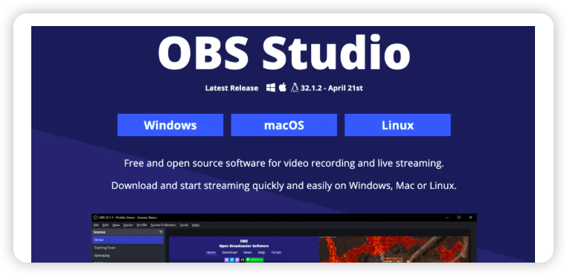567x276 pixels.
Task: Open the File menu in the OBS screenshot
Action: (x=96, y=225)
